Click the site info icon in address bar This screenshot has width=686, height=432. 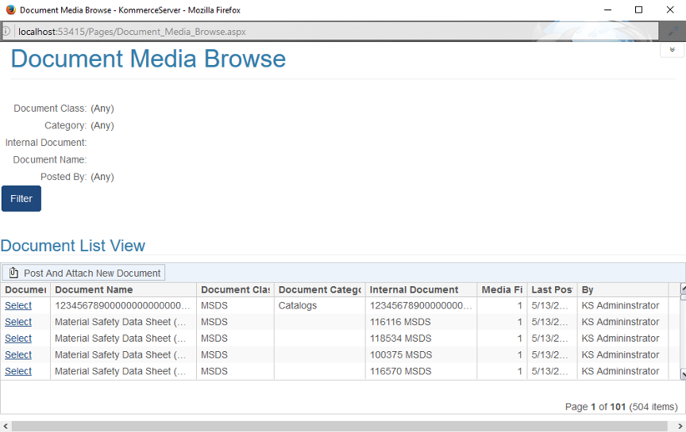pyautogui.click(x=6, y=32)
